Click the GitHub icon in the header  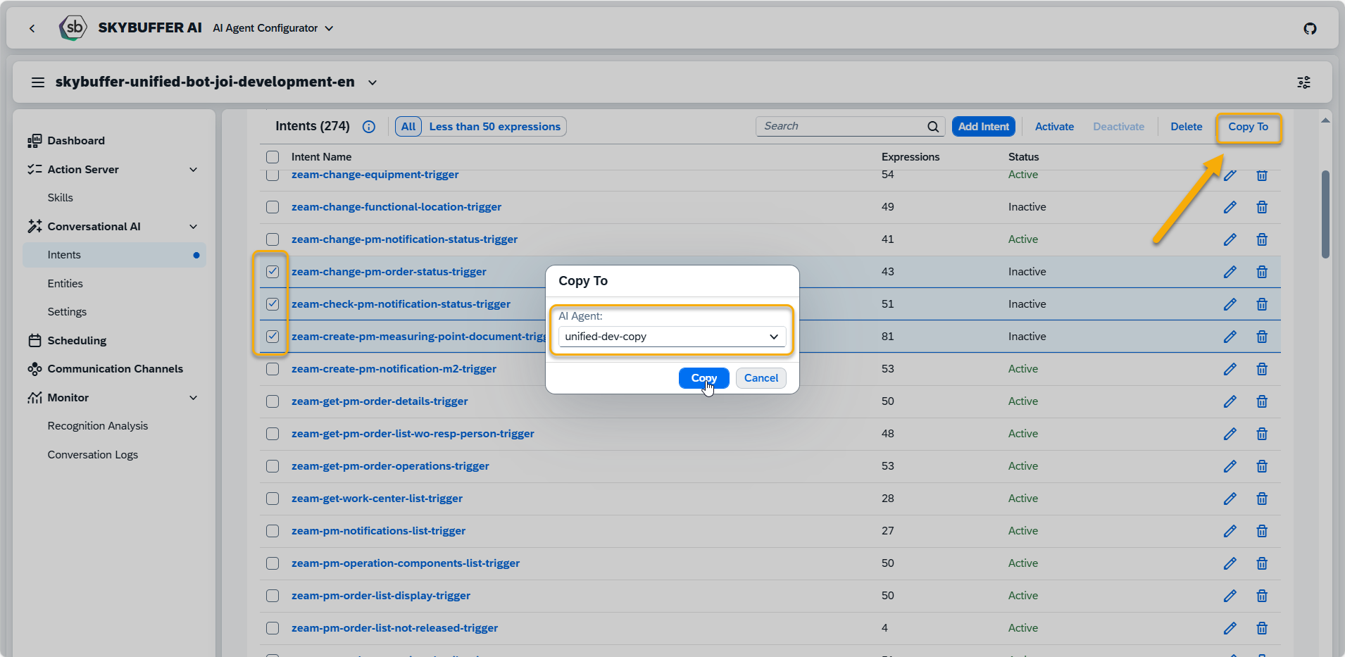[x=1310, y=28]
